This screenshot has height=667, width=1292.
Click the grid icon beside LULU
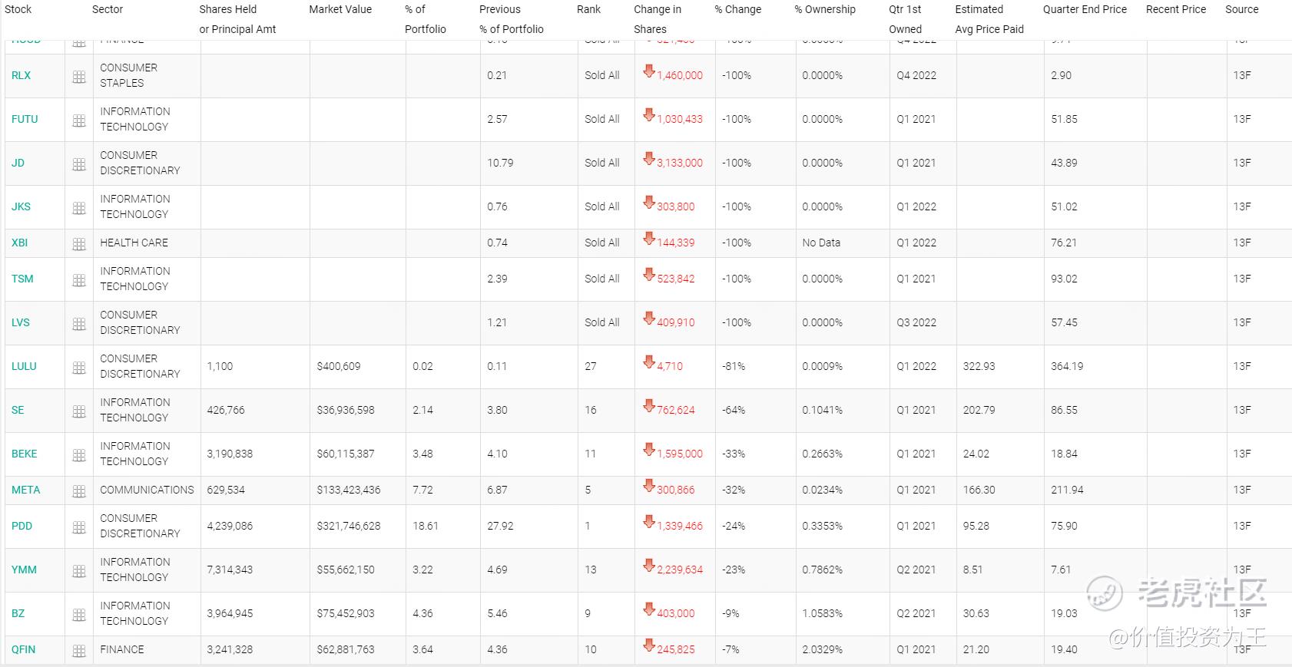[x=79, y=368]
